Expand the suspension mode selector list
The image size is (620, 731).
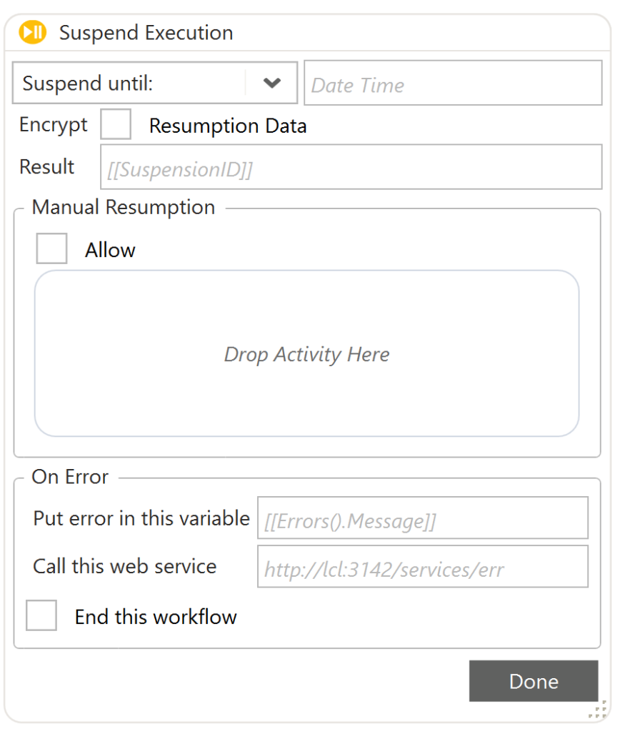(272, 83)
